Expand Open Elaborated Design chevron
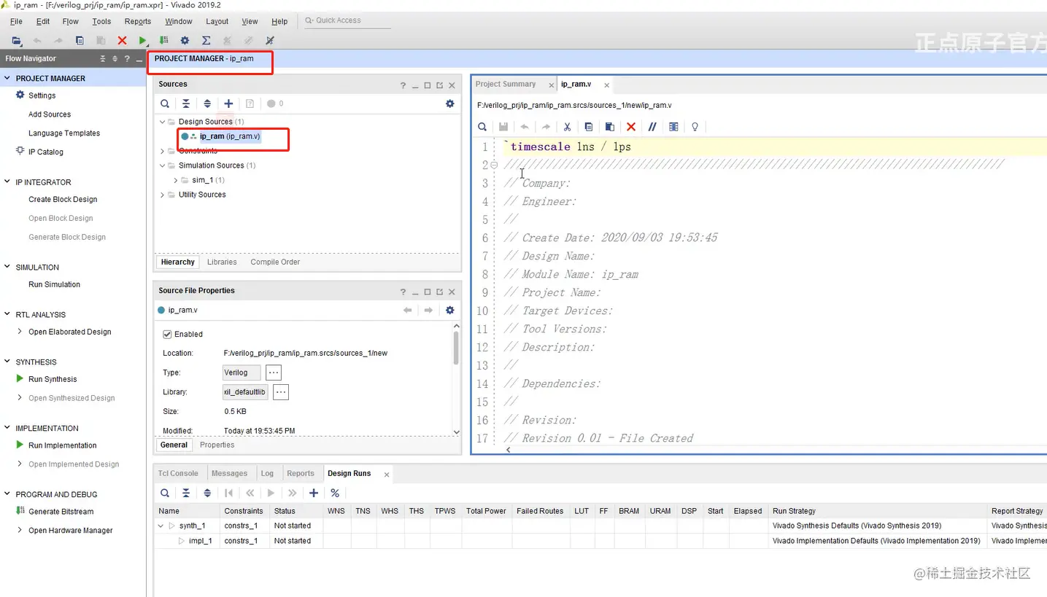This screenshot has height=597, width=1047. pos(20,332)
